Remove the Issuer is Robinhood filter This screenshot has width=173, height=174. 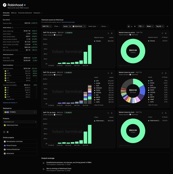point(85,26)
